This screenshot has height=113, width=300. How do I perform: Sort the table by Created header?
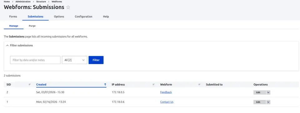pos(41,84)
